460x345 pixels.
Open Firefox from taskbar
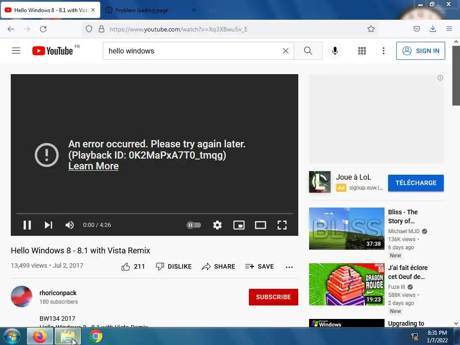click(40, 336)
